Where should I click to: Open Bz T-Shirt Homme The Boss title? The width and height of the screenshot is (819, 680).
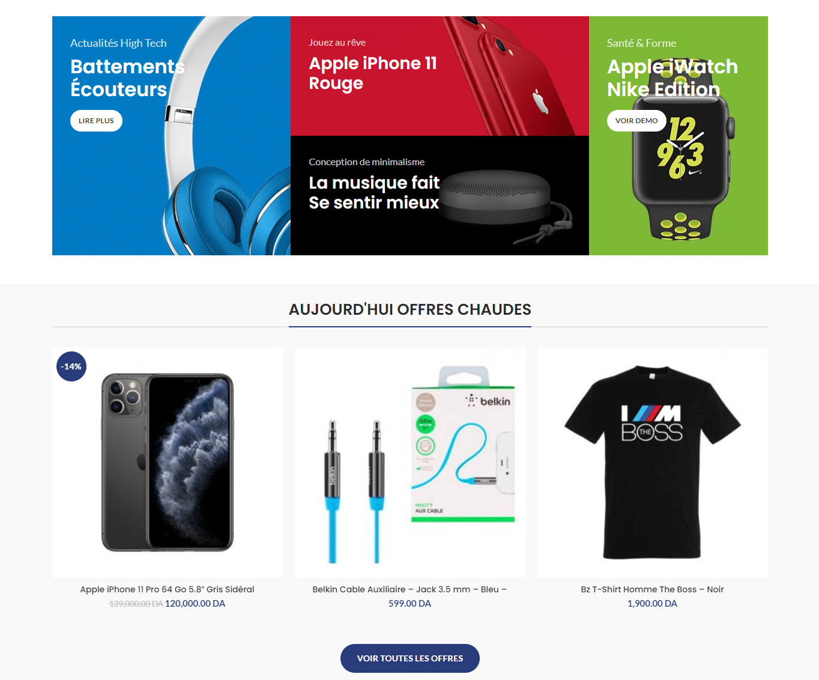[653, 589]
